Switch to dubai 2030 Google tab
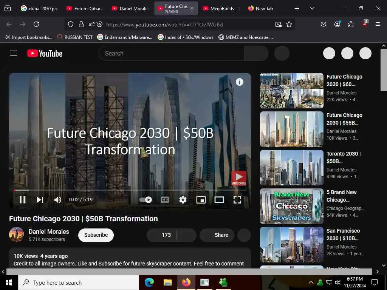Image resolution: width=387 pixels, height=290 pixels. click(x=39, y=8)
